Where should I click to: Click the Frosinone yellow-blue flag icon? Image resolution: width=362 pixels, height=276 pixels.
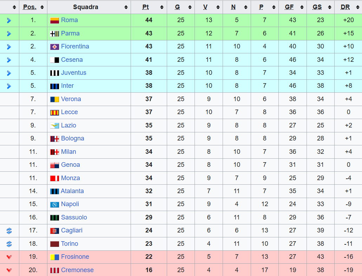[x=54, y=257]
